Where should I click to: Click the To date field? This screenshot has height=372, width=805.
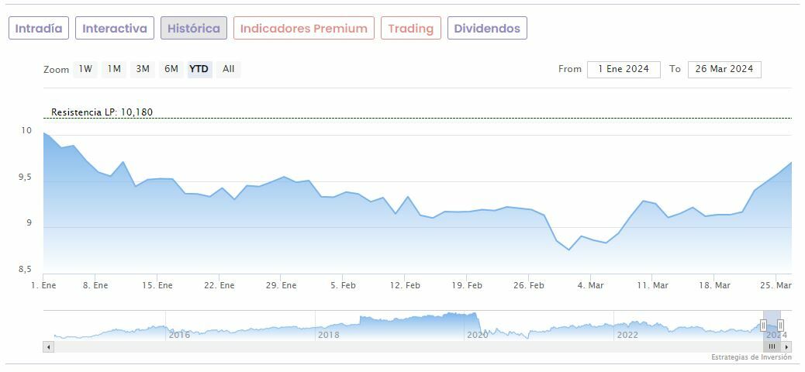point(724,69)
